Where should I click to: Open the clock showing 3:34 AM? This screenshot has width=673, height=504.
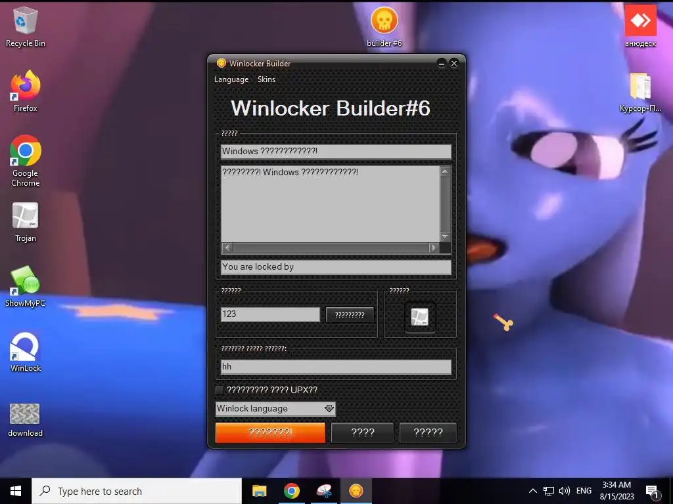point(616,491)
